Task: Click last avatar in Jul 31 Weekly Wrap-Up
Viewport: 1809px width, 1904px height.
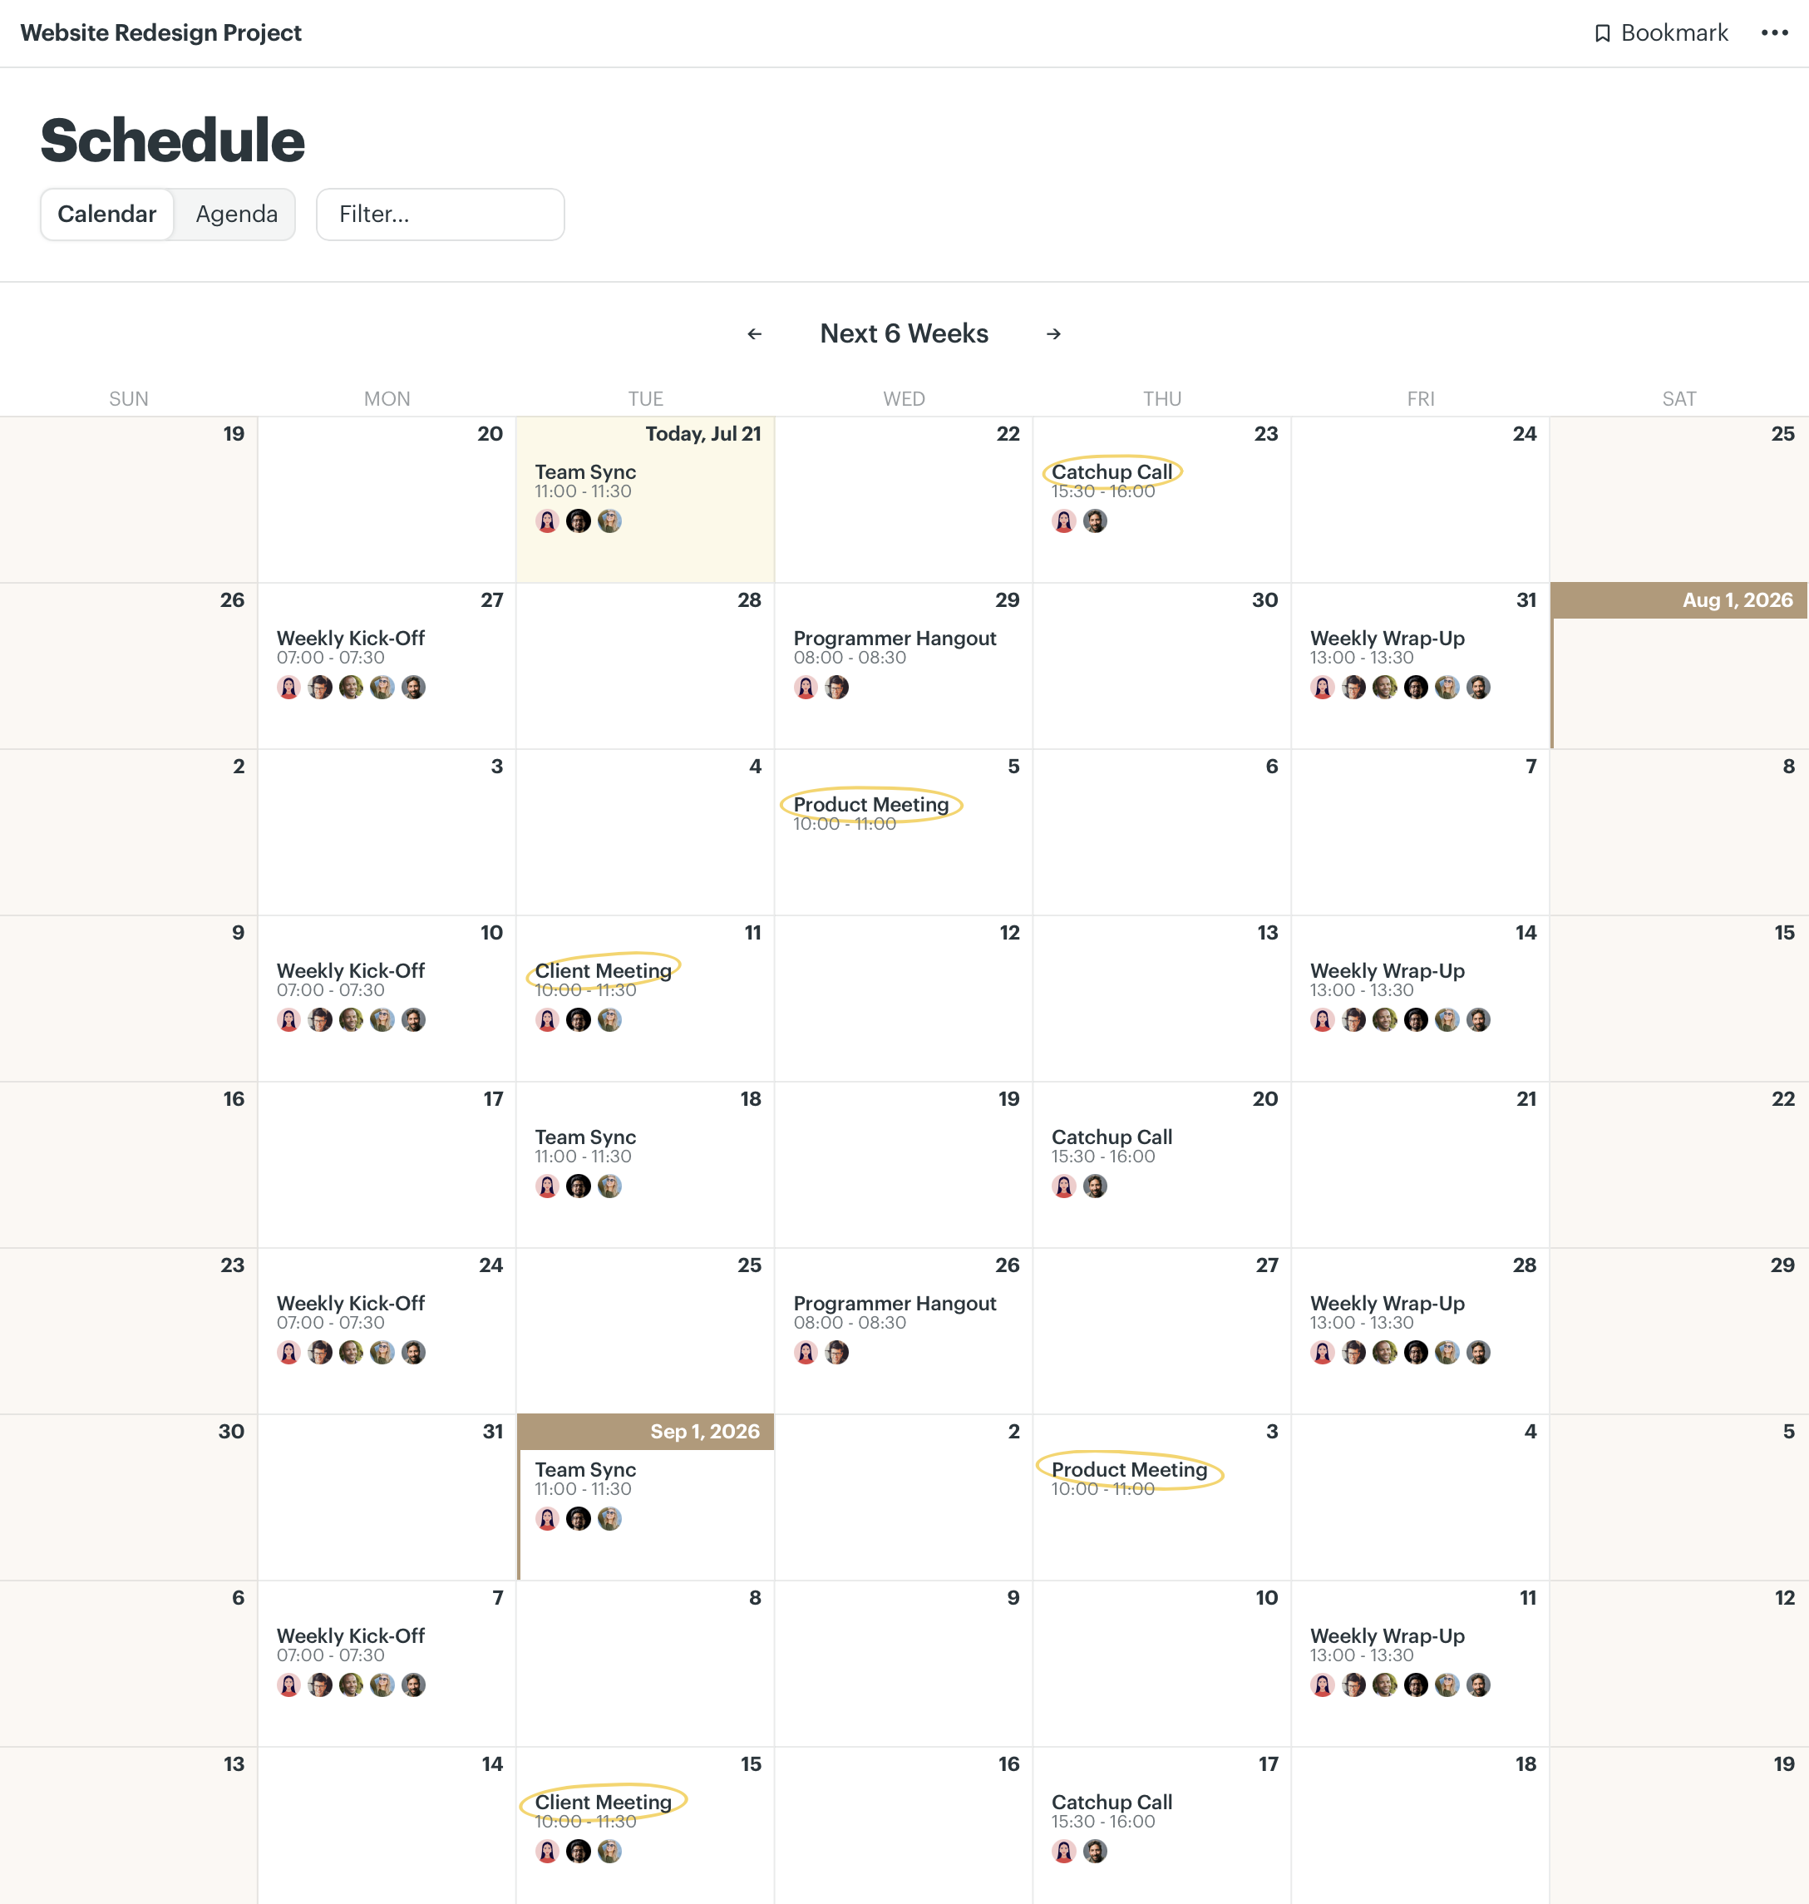Action: (x=1478, y=687)
